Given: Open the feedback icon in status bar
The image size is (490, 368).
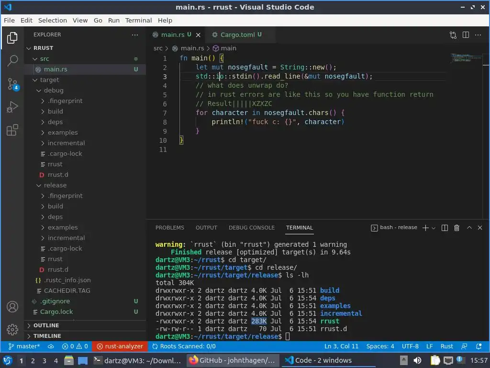Looking at the screenshot, I should (x=464, y=346).
